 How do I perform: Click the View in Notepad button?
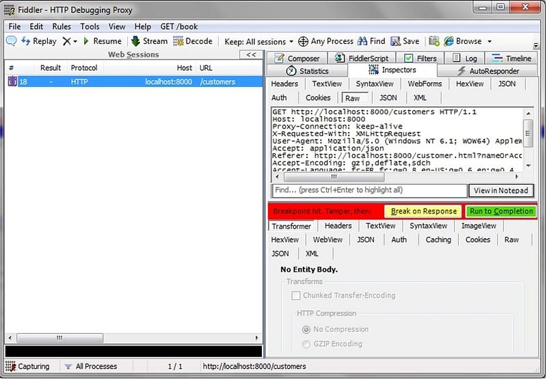pos(501,191)
